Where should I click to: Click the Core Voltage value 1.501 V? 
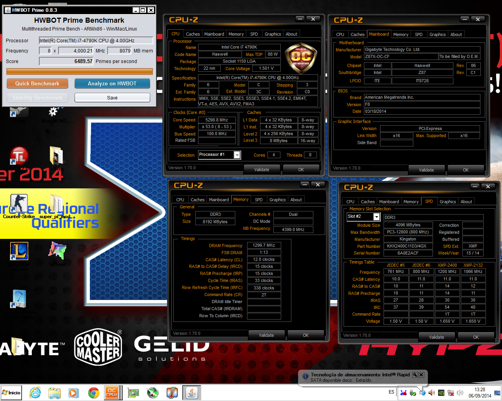tap(266, 68)
